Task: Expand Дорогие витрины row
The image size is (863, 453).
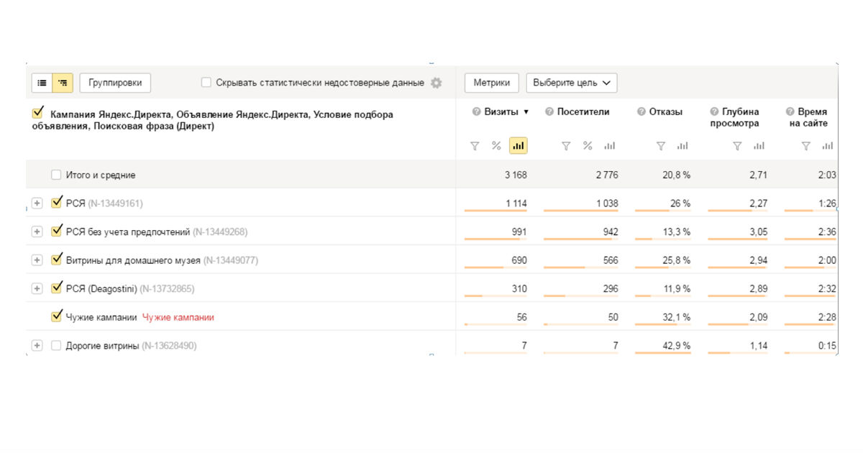Action: coord(37,346)
